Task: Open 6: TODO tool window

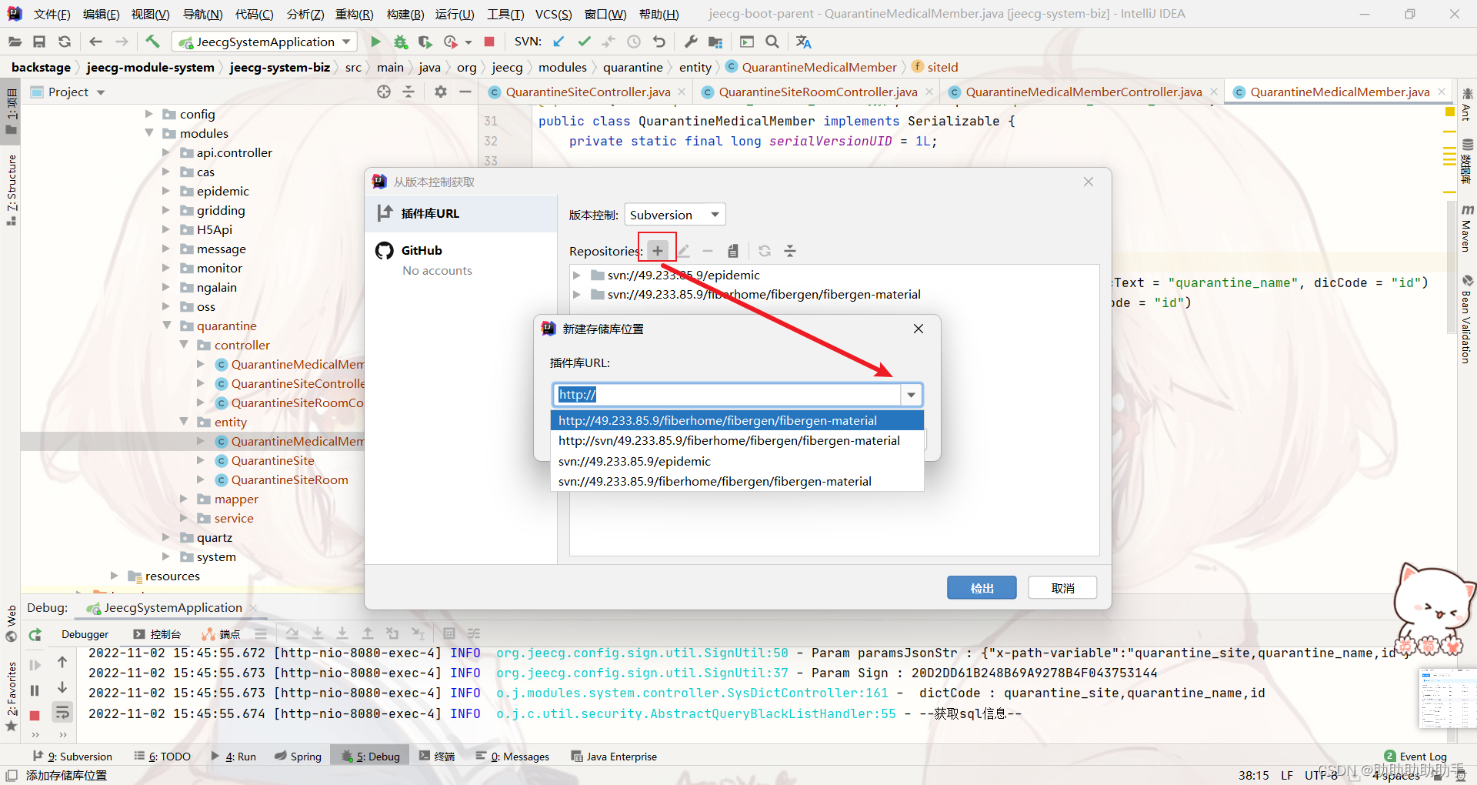Action: [162, 757]
